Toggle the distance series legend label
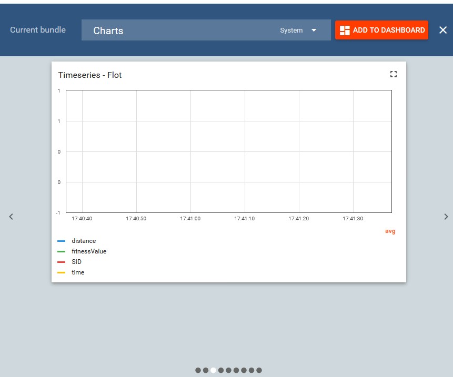Image resolution: width=453 pixels, height=377 pixels. [84, 241]
